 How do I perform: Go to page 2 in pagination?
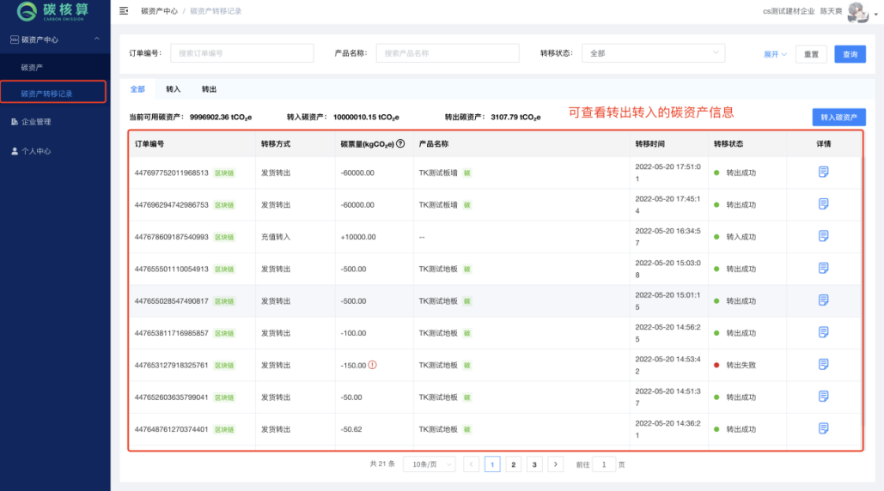513,464
